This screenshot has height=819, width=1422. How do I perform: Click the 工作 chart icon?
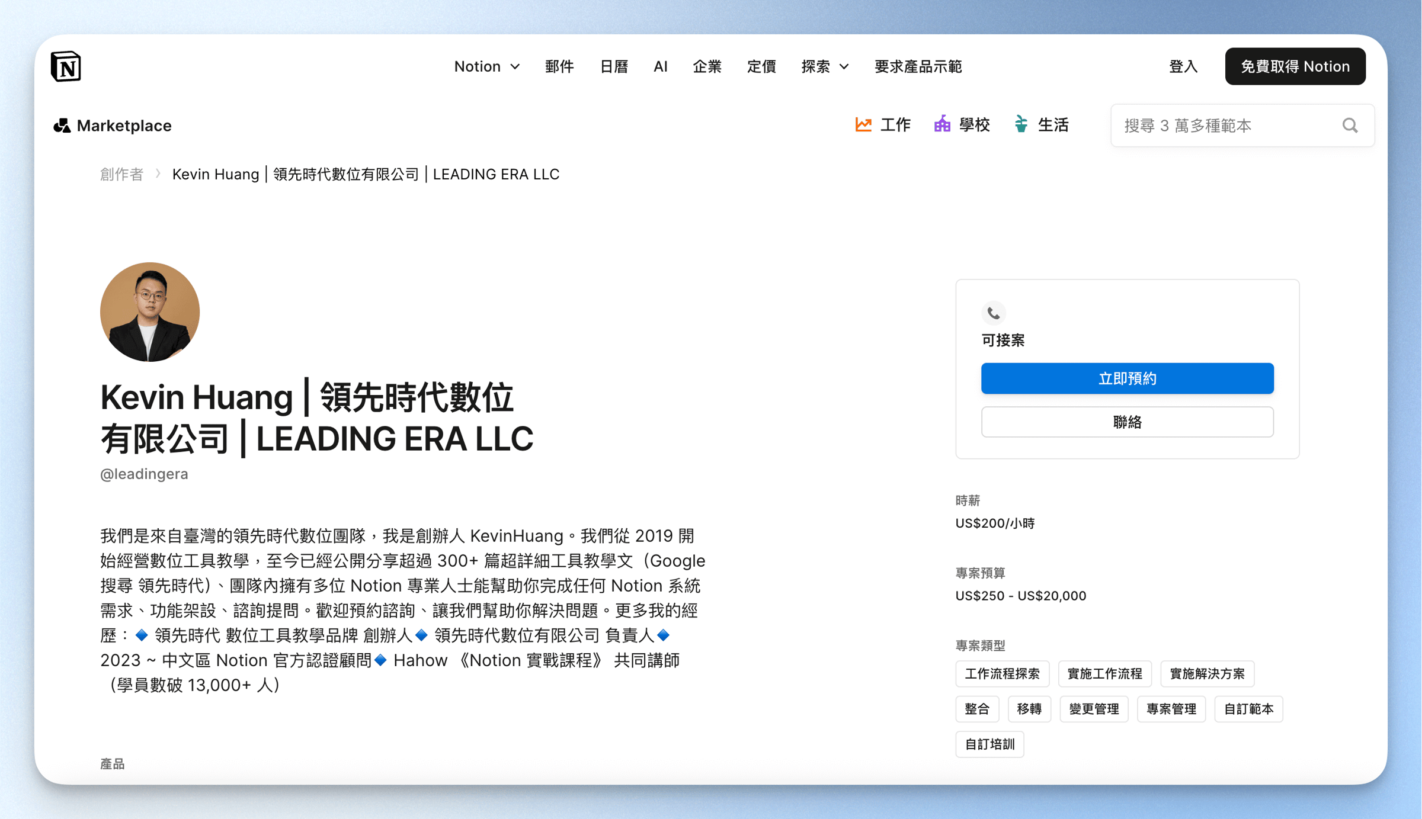863,125
